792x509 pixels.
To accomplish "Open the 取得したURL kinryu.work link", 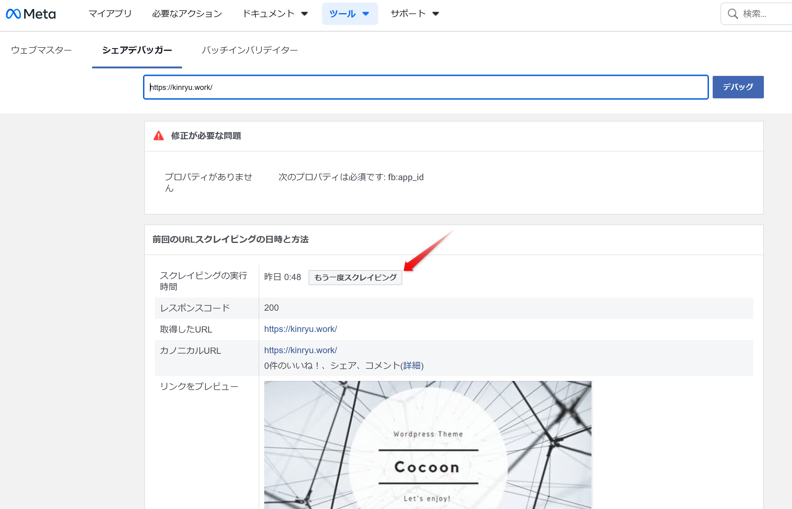I will (300, 329).
